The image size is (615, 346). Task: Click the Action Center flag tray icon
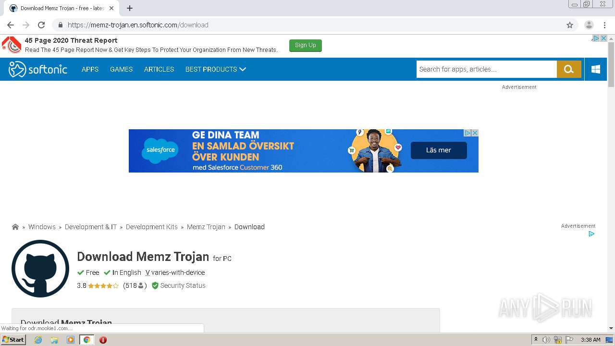click(x=569, y=340)
